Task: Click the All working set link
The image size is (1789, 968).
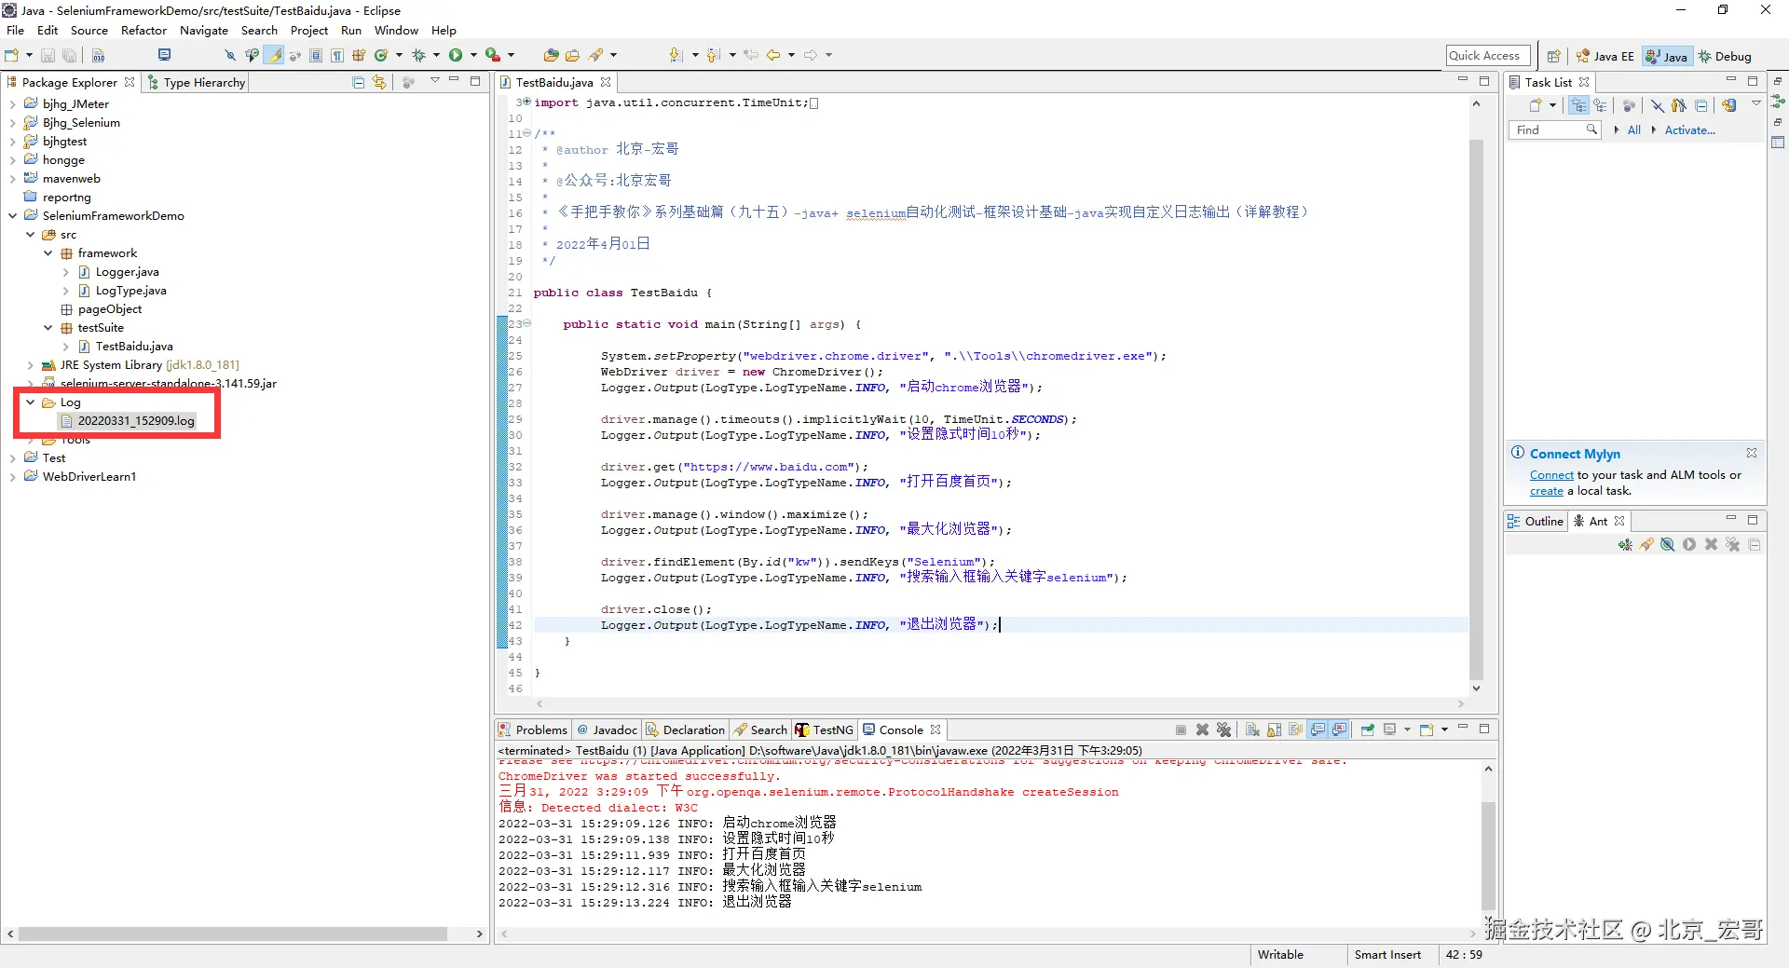Action: tap(1634, 130)
